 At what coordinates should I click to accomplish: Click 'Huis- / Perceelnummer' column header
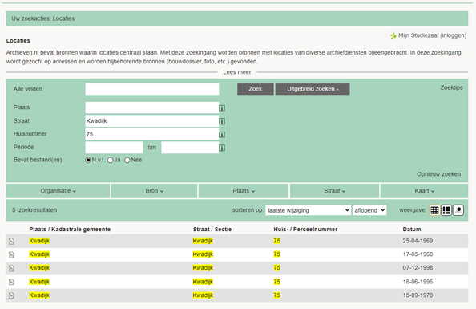tap(305, 230)
